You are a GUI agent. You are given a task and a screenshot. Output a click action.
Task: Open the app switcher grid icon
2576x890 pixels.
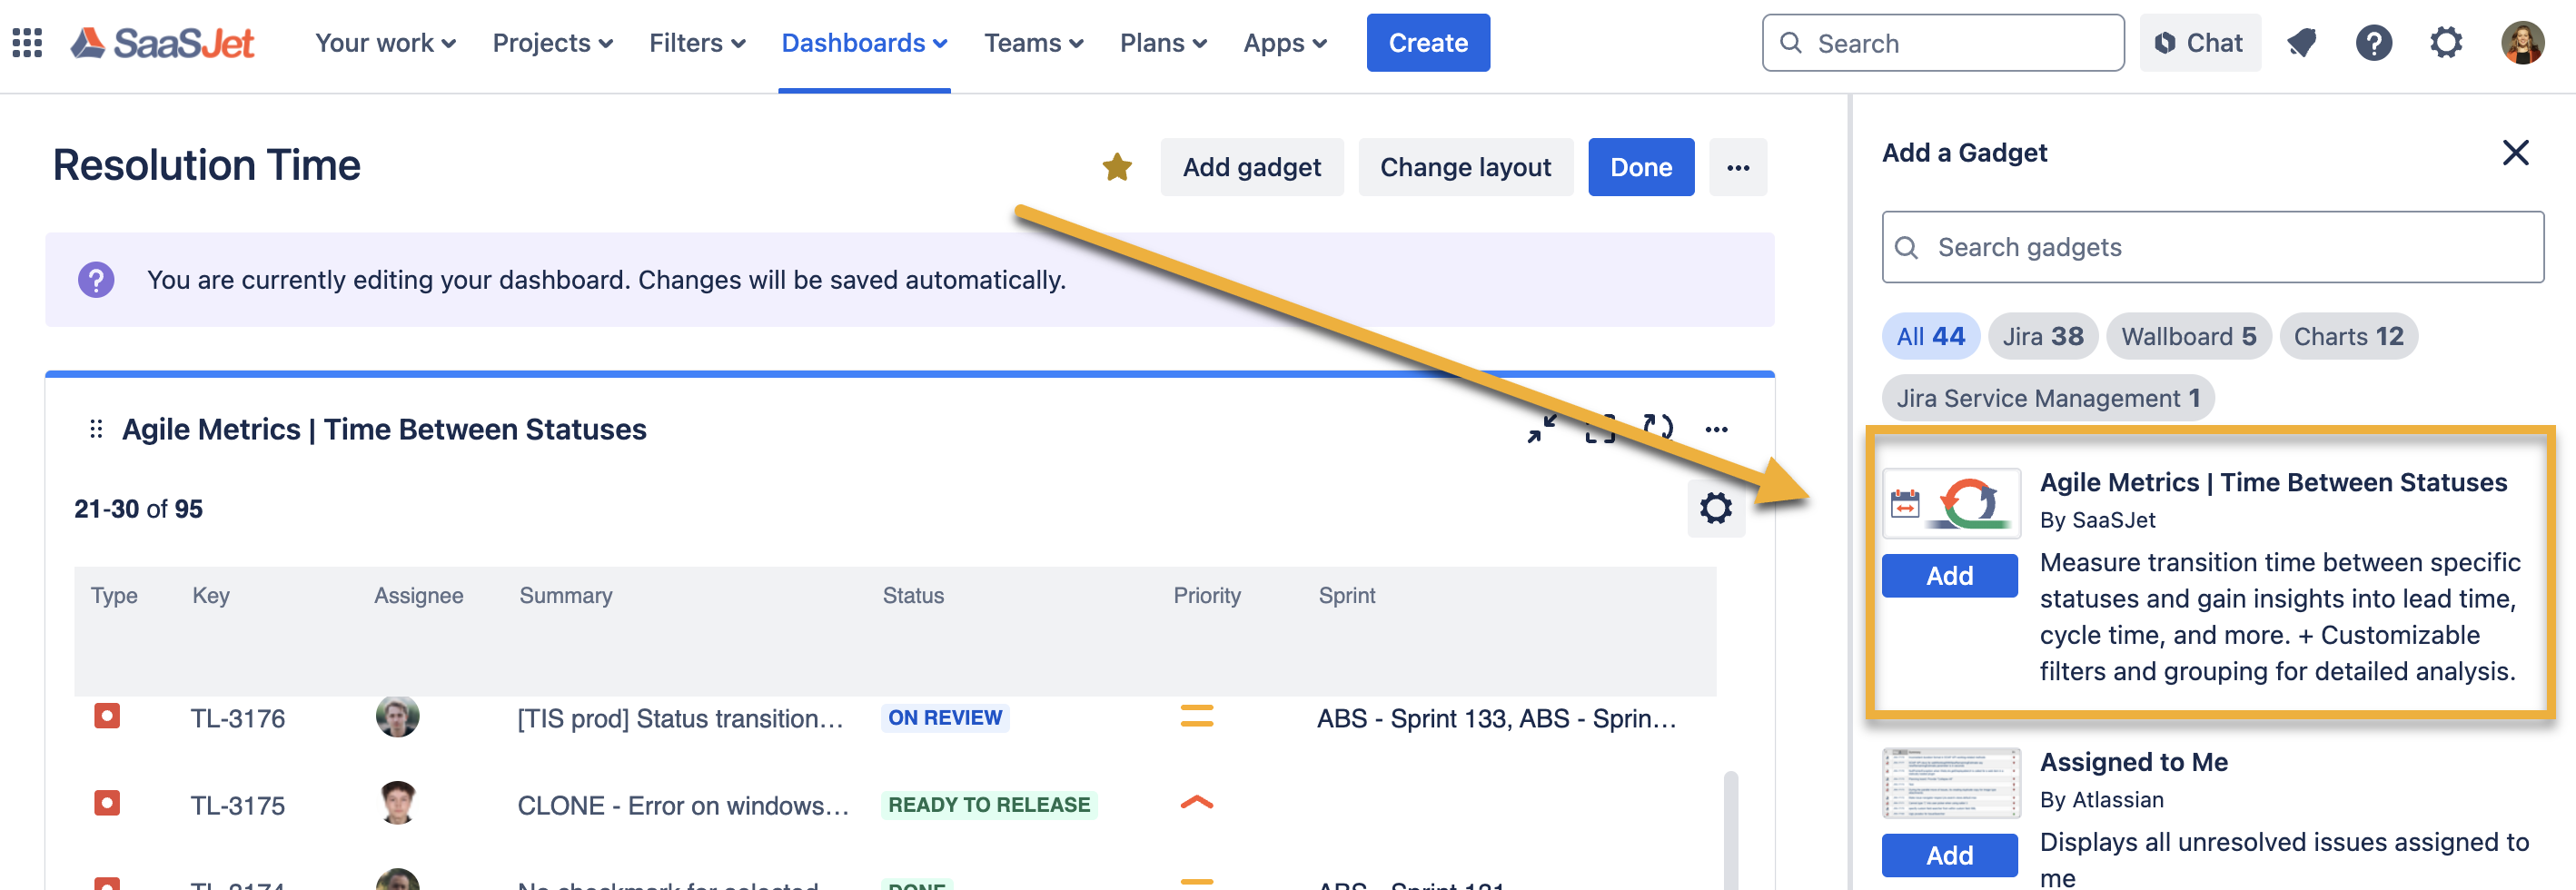[26, 42]
